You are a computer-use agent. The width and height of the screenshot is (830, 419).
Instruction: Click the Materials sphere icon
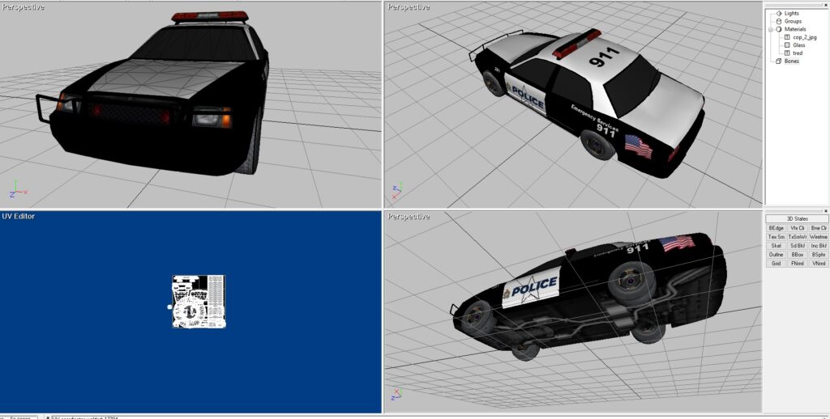(779, 30)
